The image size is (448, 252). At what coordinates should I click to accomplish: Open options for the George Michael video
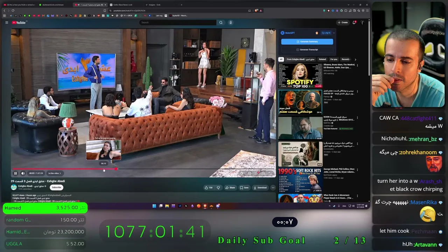coord(357,170)
